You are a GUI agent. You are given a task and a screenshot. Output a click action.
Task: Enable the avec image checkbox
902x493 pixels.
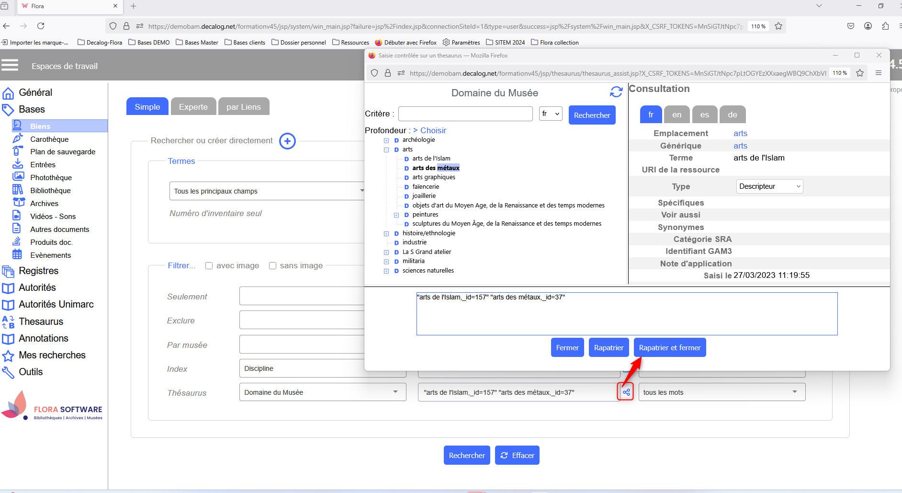(x=209, y=266)
